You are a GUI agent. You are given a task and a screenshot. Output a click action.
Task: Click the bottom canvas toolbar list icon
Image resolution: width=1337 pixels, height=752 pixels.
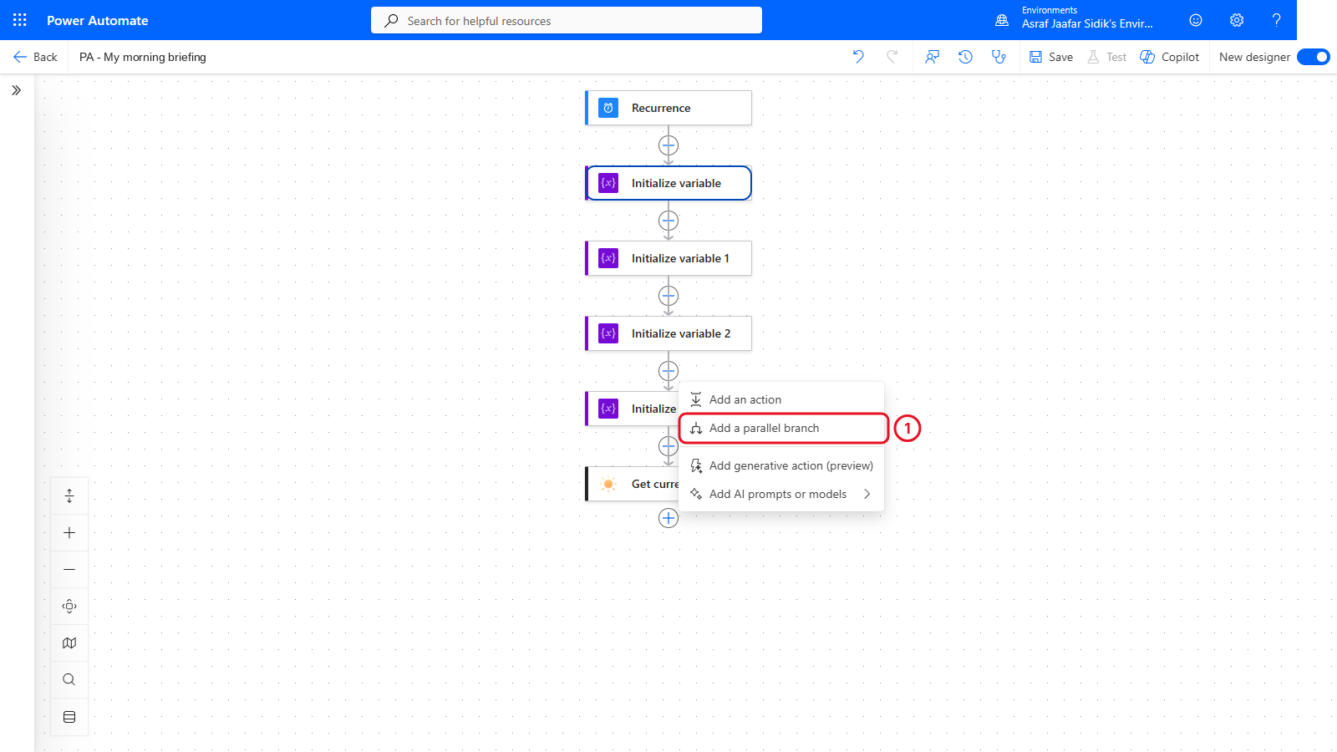[69, 717]
